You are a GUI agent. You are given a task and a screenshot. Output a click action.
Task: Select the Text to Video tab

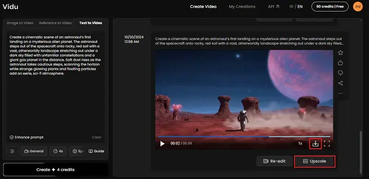click(x=90, y=23)
